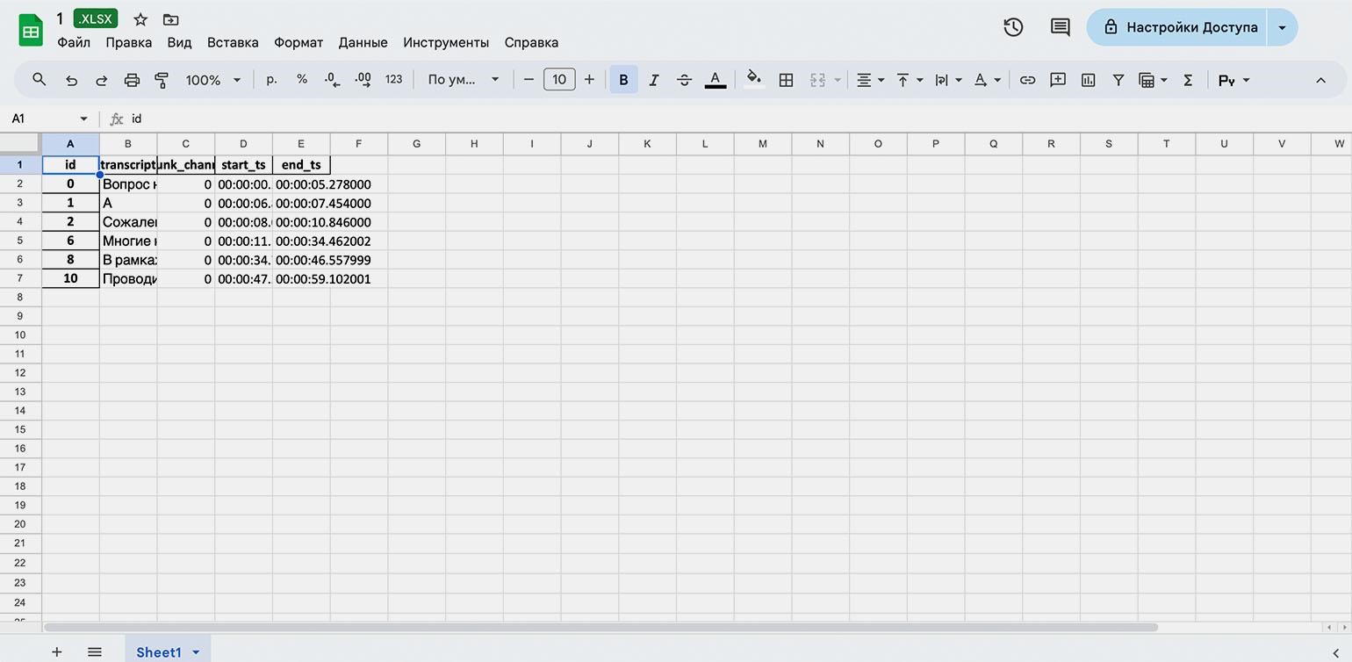Insert a comment from toolbar
Screen dimensions: 1352x662
[x=1058, y=80]
